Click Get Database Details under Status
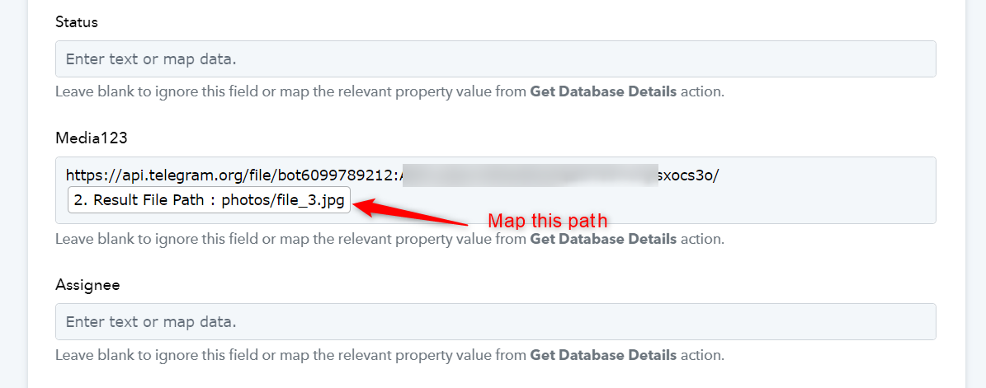 pyautogui.click(x=603, y=92)
